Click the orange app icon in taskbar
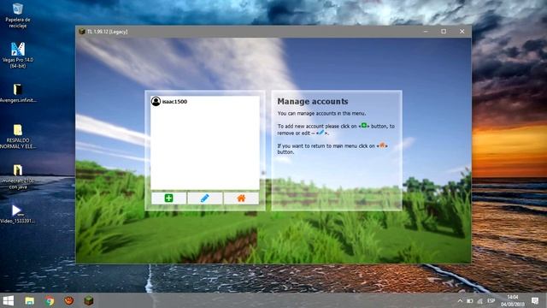Viewport: 547px width, 308px height. click(x=69, y=300)
